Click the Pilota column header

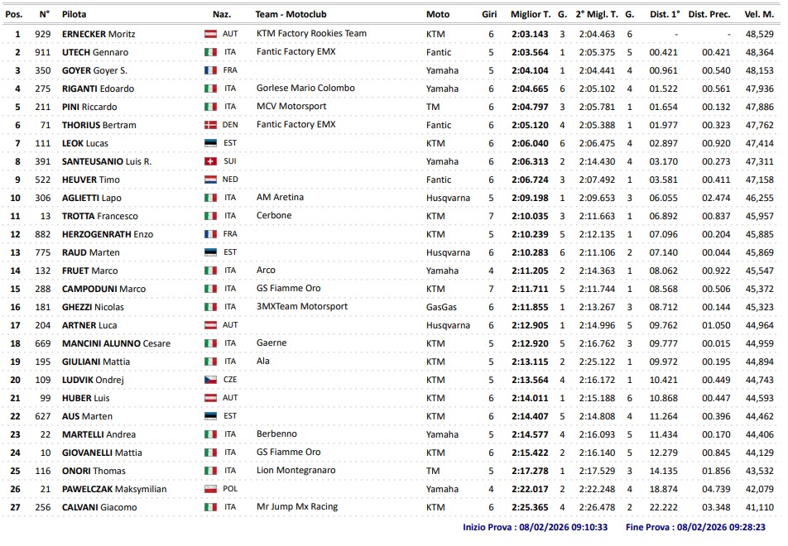coord(74,14)
